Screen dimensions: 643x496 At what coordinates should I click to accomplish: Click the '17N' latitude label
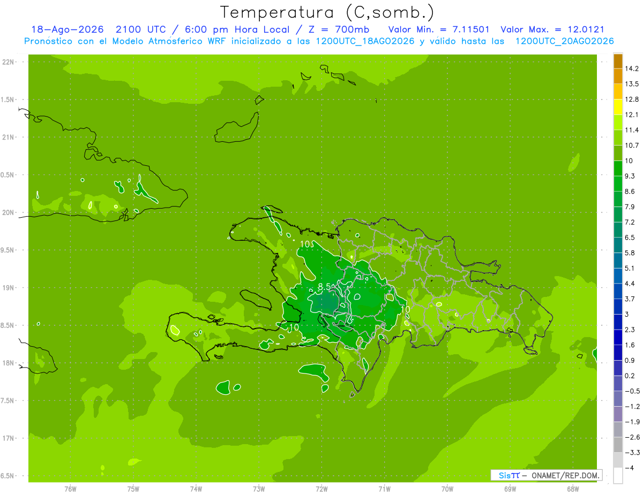click(x=9, y=438)
